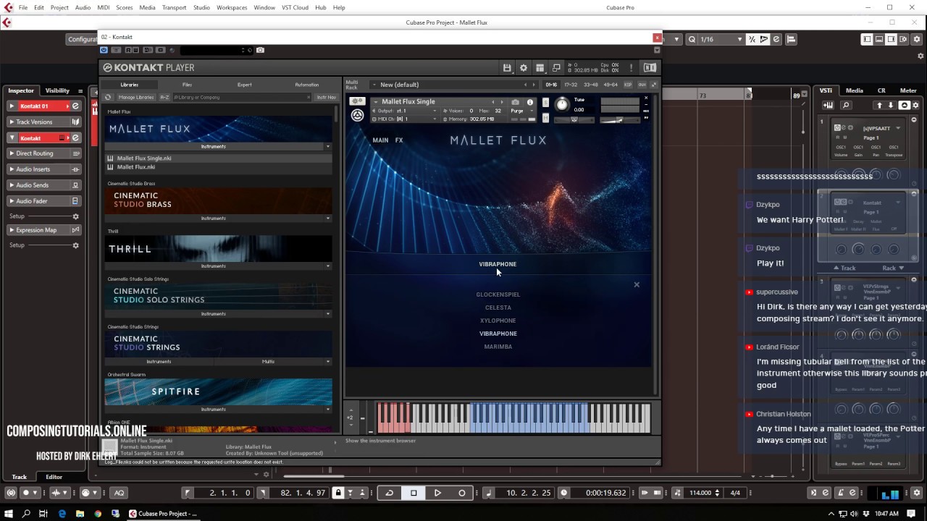Click the Library or Company search field
This screenshot has width=927, height=521.
pyautogui.click(x=243, y=97)
